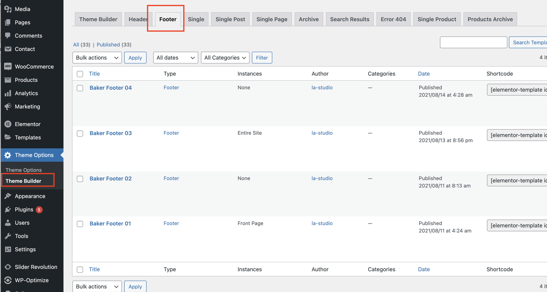Open the All Categories dropdown

pos(225,58)
